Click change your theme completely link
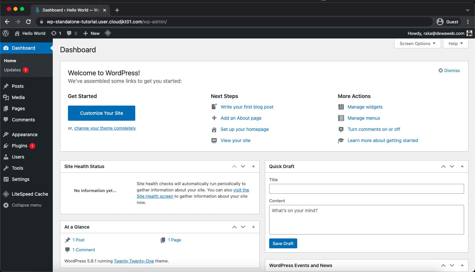This screenshot has height=272, width=475. pyautogui.click(x=105, y=128)
